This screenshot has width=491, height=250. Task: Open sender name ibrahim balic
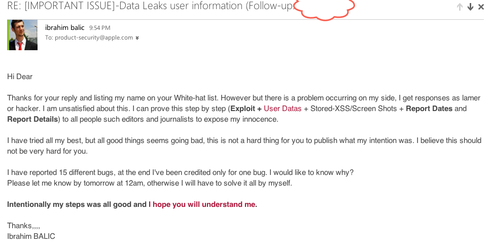tap(64, 28)
